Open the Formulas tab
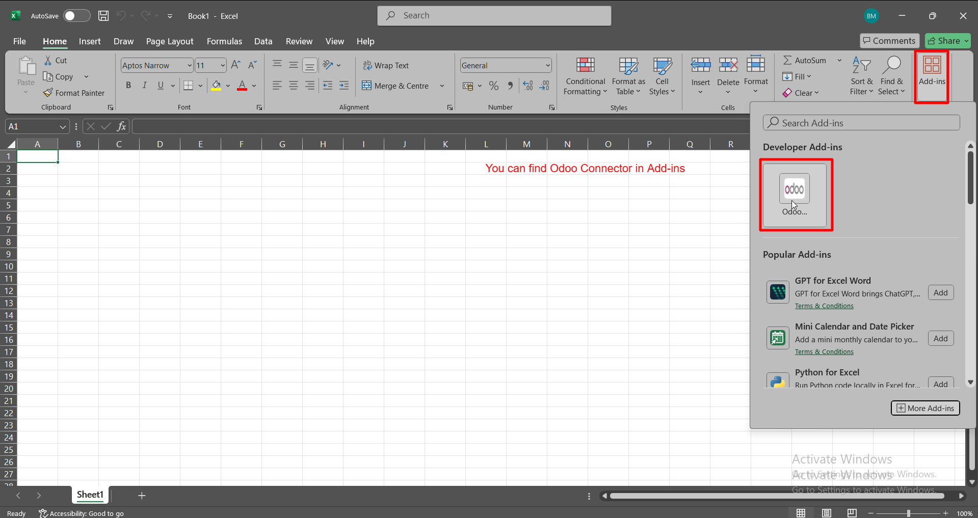Screen dimensions: 978x518 (224, 41)
